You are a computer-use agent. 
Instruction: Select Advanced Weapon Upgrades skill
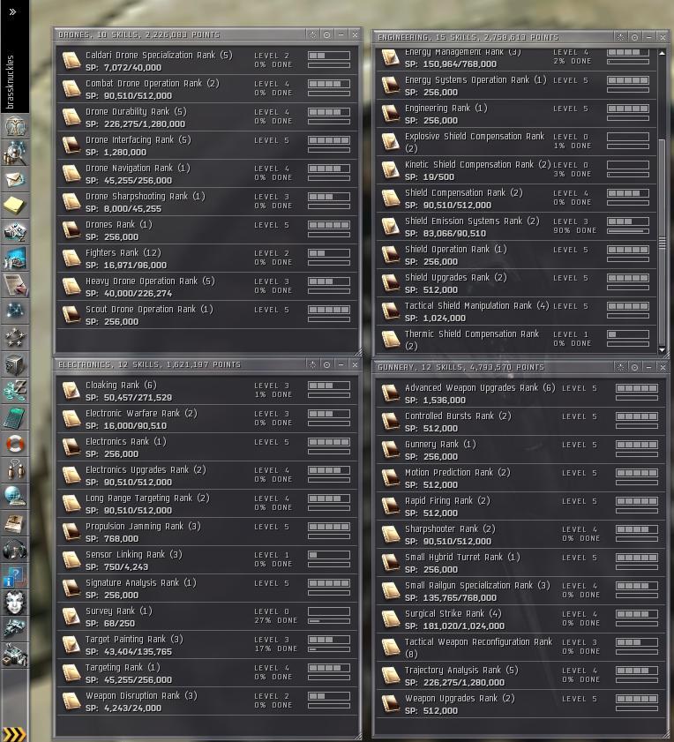pos(521,393)
